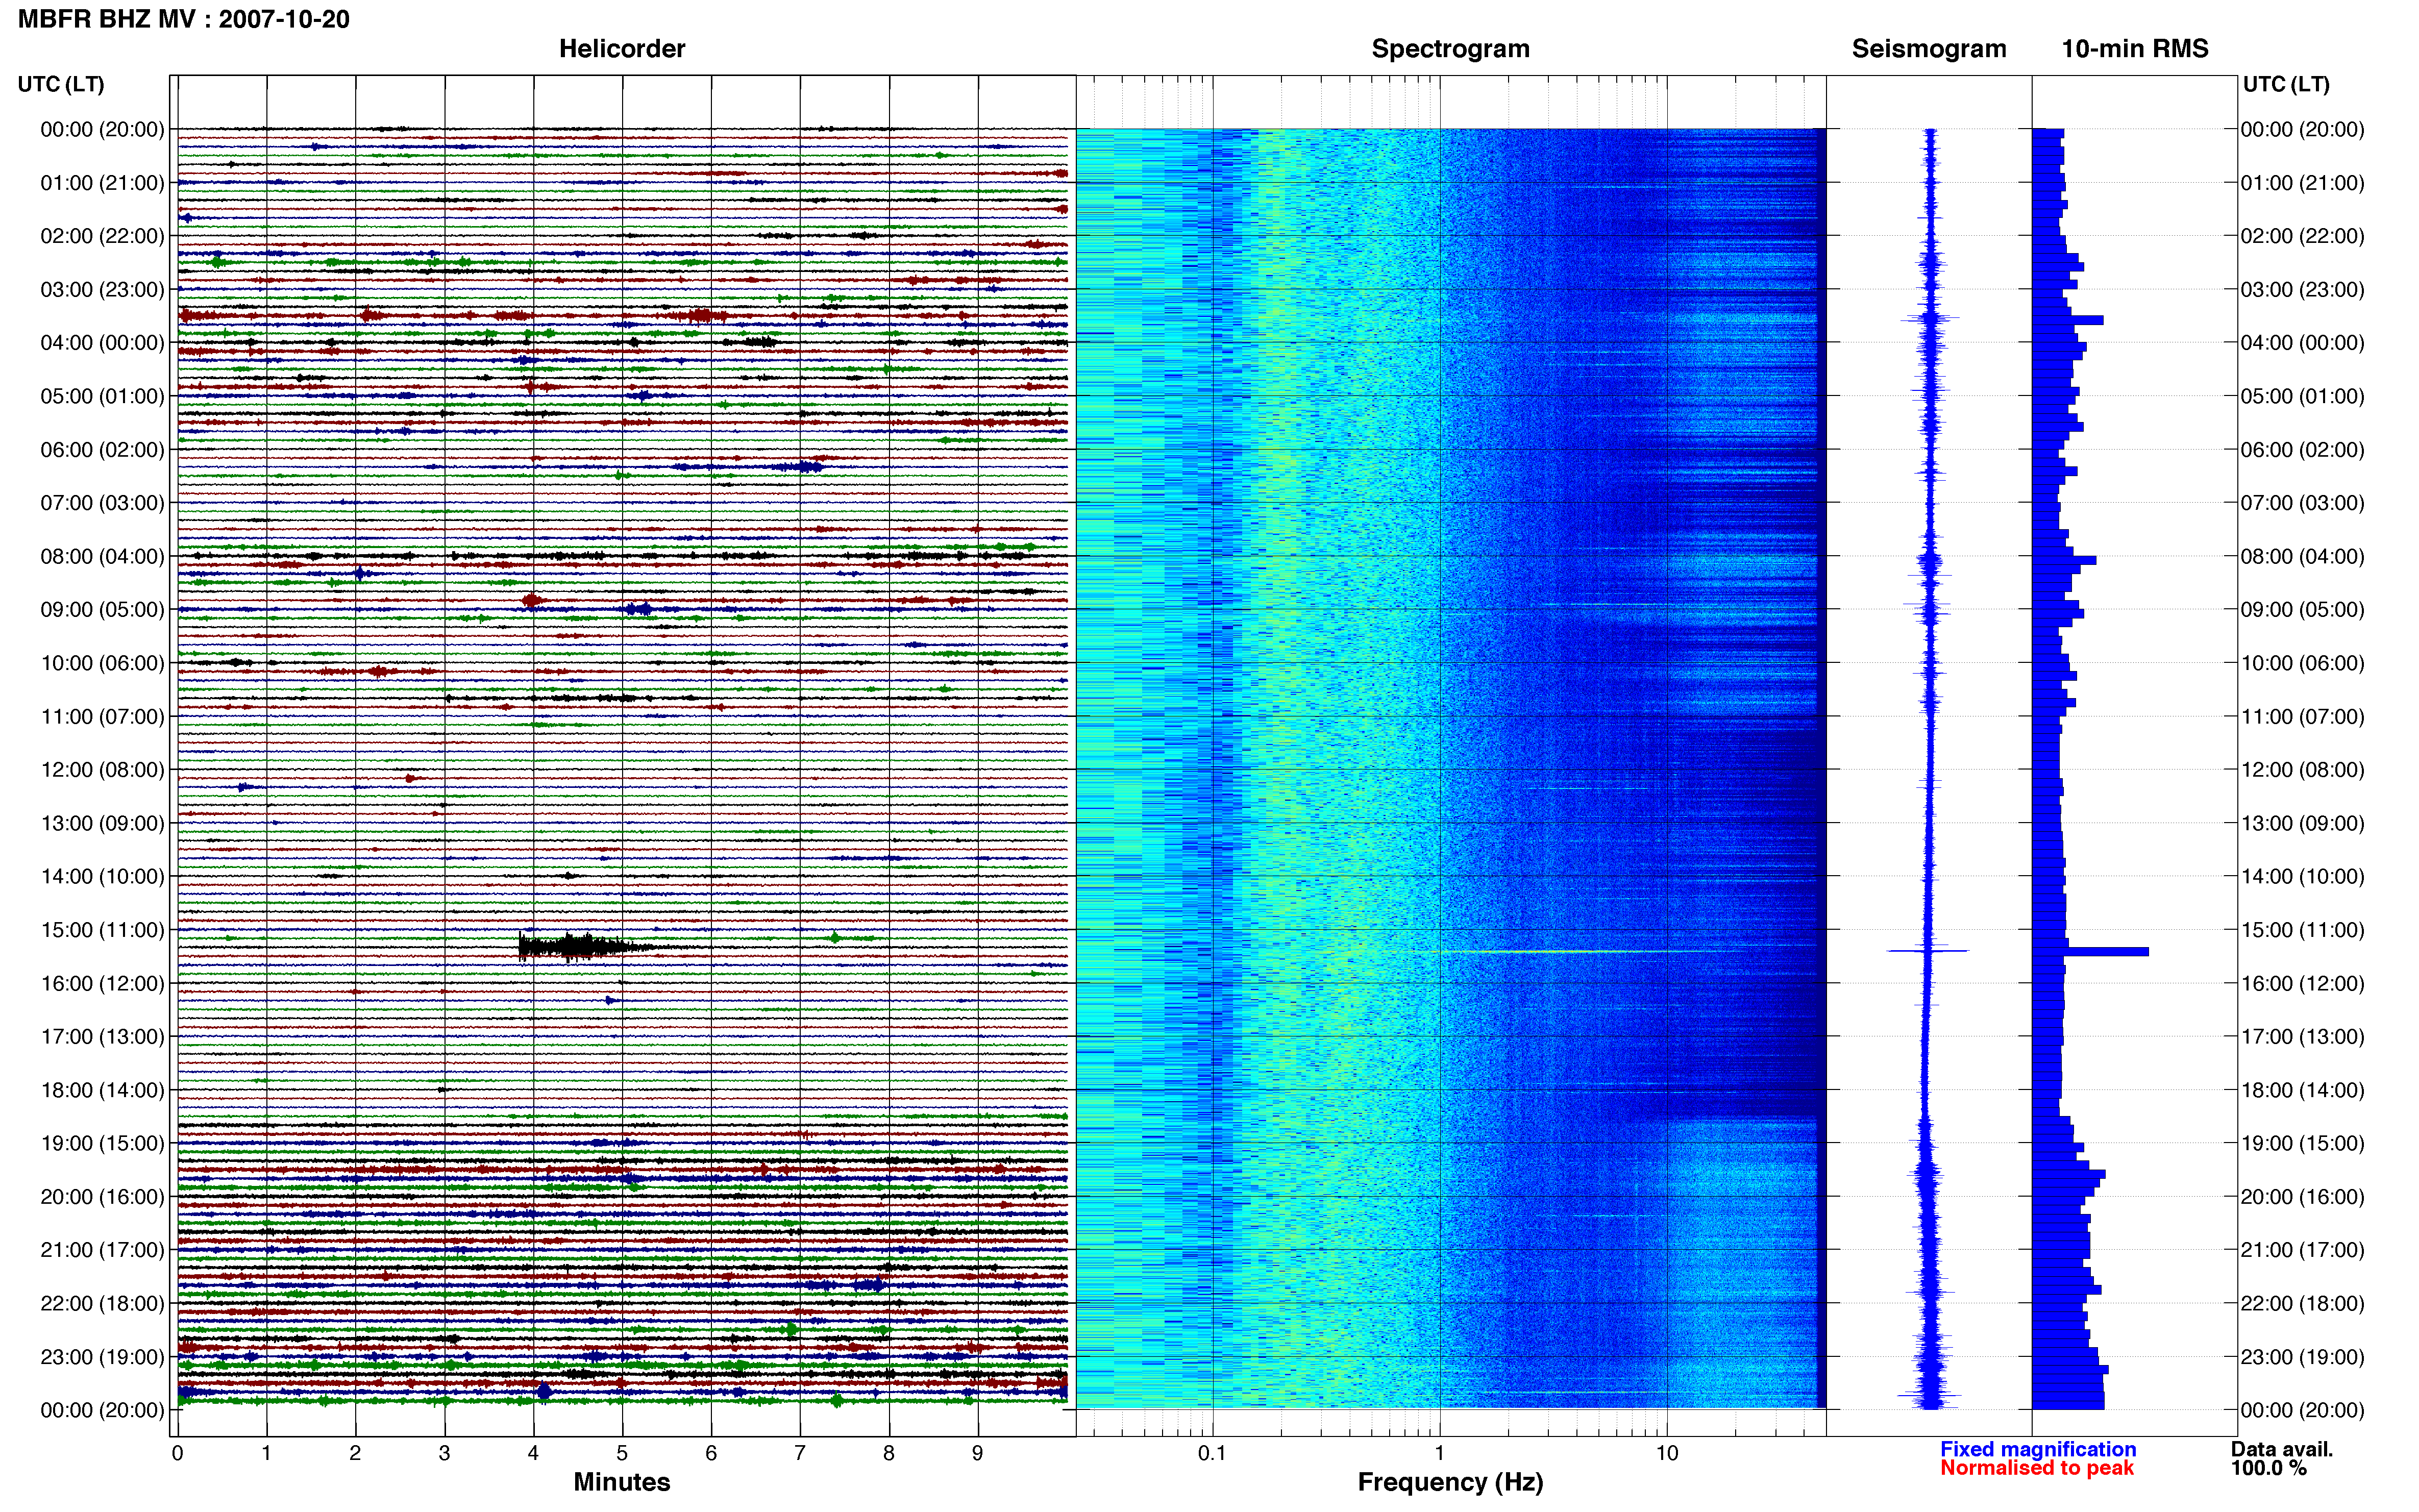The image size is (2419, 1512).
Task: Click the 15:00 (11:00) label beside the Helicorder
Action: (102, 930)
